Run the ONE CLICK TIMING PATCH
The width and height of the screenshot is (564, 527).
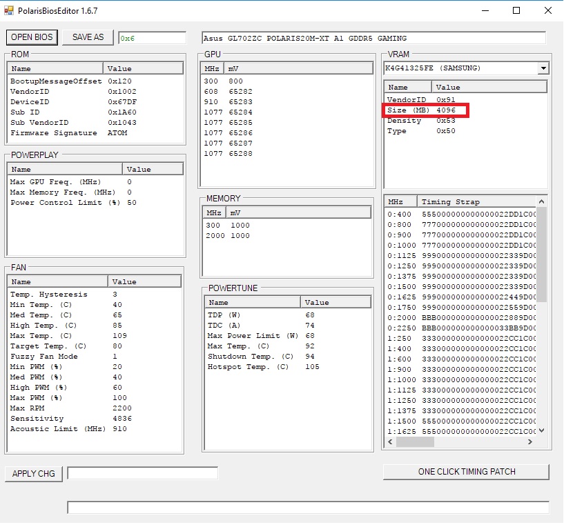pyautogui.click(x=466, y=472)
